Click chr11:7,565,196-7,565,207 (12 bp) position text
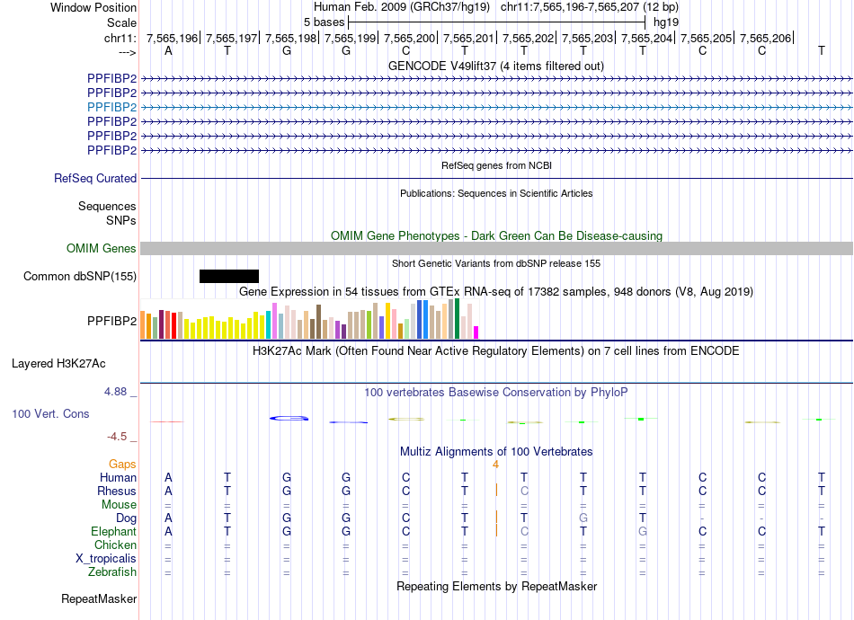This screenshot has height=620, width=854. click(590, 7)
